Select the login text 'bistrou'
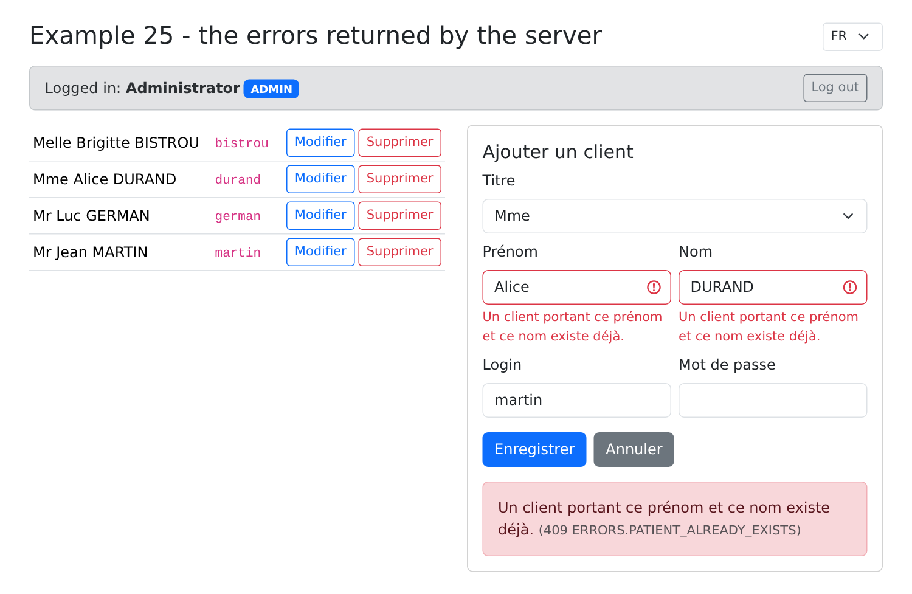 (x=241, y=143)
